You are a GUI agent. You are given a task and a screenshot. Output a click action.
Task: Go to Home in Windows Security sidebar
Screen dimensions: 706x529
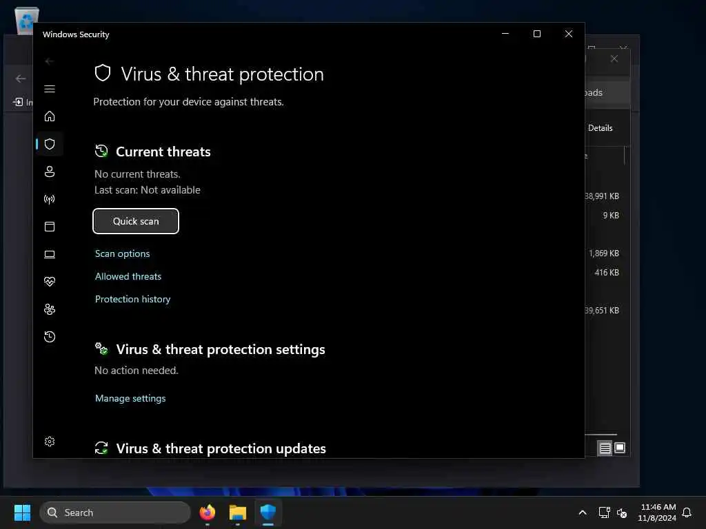pos(50,116)
